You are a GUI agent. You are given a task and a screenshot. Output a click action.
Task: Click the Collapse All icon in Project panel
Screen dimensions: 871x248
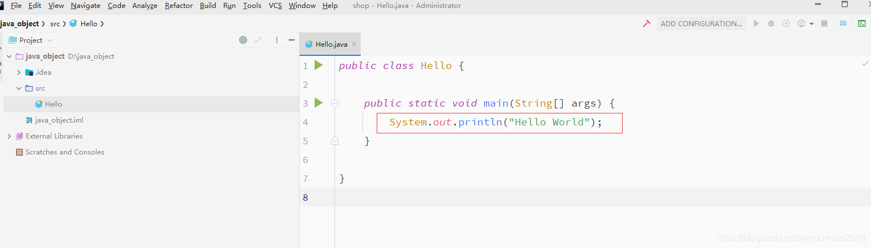(258, 40)
